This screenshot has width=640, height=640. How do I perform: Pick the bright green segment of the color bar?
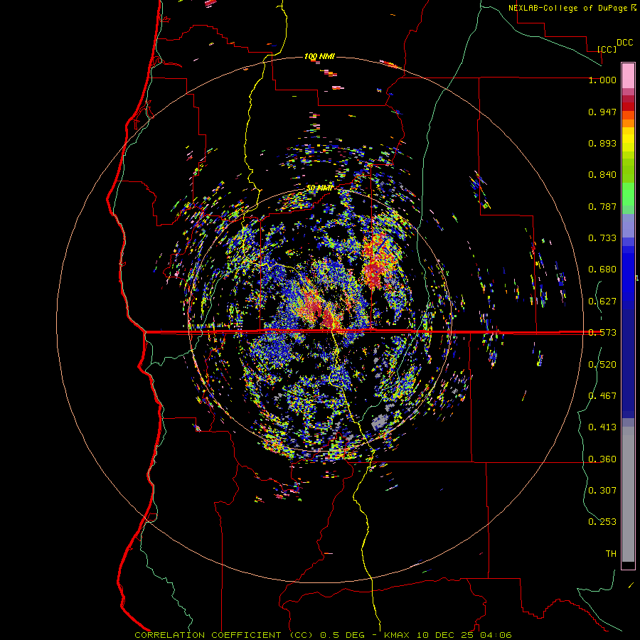pyautogui.click(x=628, y=194)
